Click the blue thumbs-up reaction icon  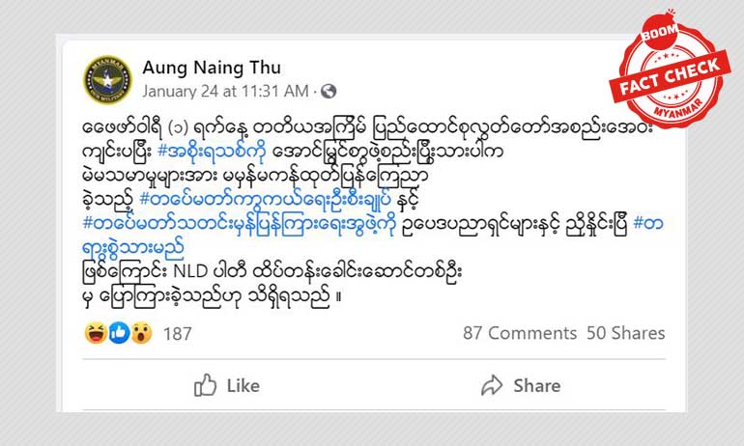click(119, 333)
